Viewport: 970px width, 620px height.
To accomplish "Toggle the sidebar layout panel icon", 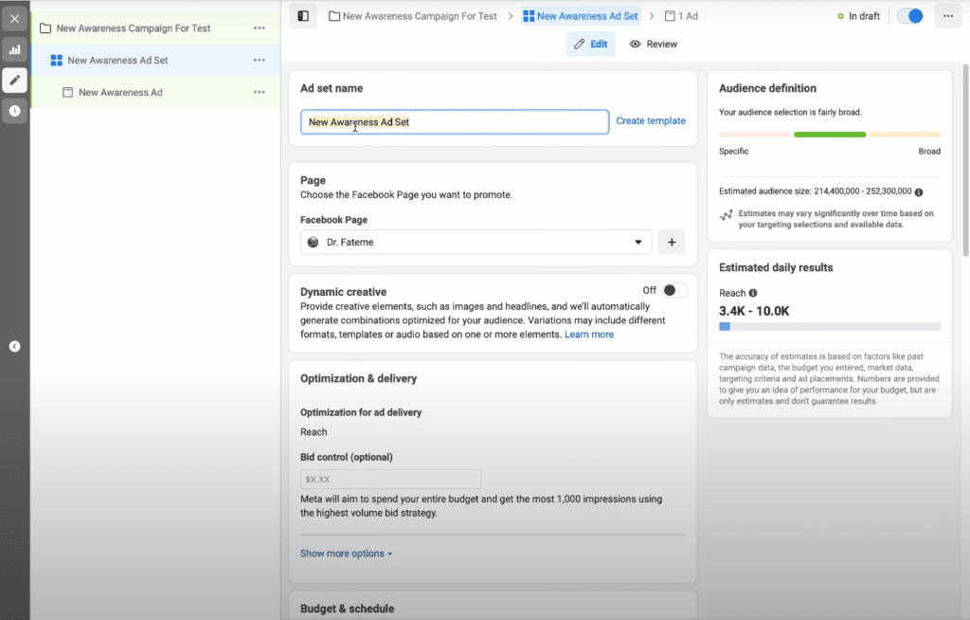I will 303,16.
